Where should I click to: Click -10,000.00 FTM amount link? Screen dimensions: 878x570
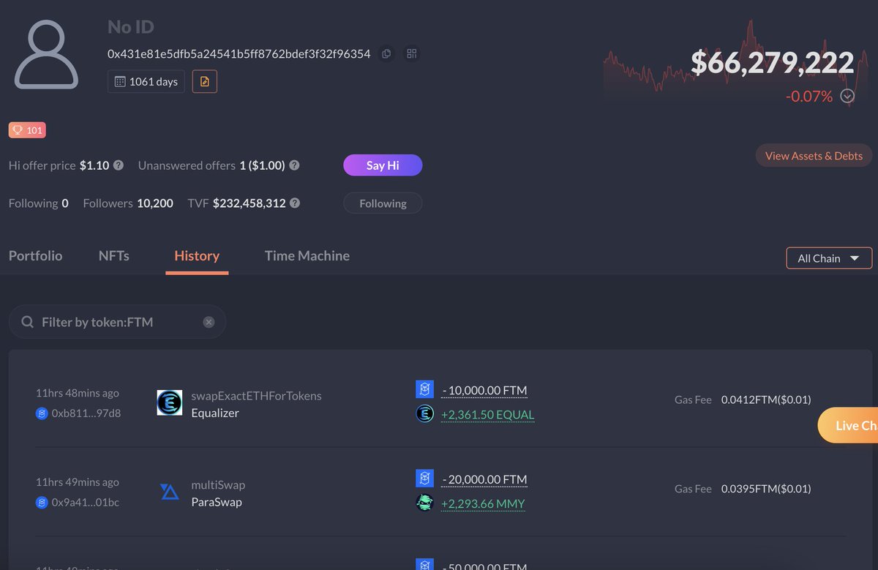484,390
